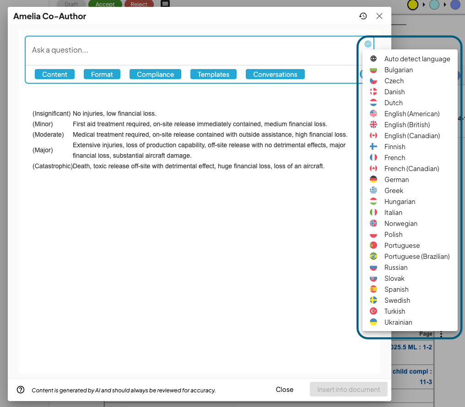465x407 pixels.
Task: Click the Accept button in background toolbar
Action: 105,4
